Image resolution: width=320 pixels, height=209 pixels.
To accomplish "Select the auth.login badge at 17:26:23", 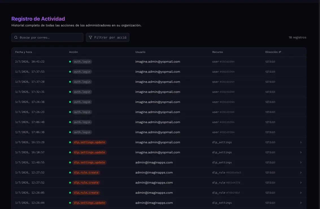I will pos(82,112).
